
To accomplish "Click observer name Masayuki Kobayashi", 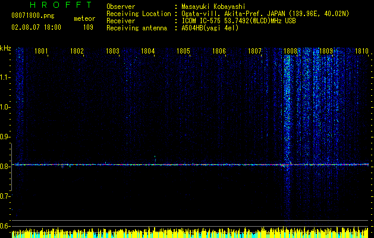I will (x=213, y=7).
